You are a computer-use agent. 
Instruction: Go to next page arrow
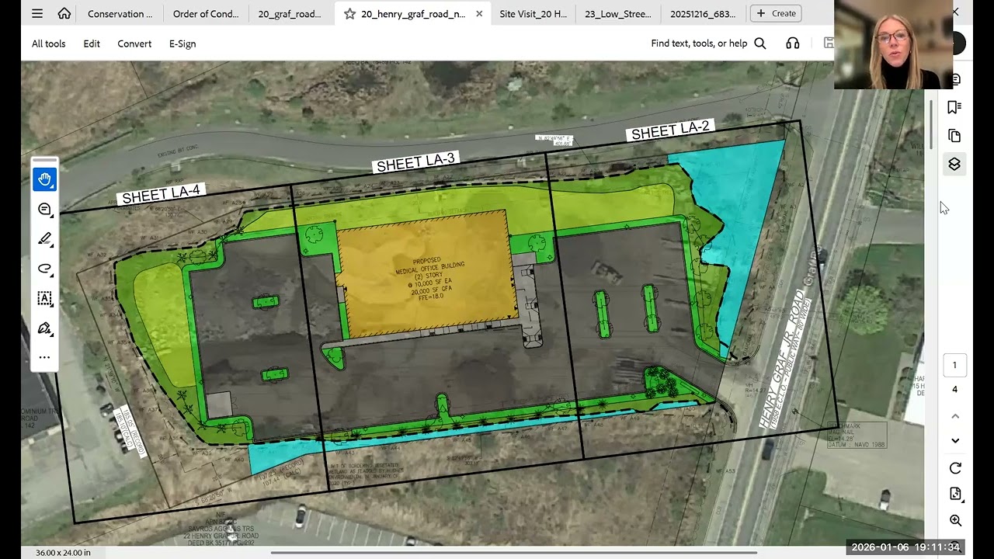[955, 440]
